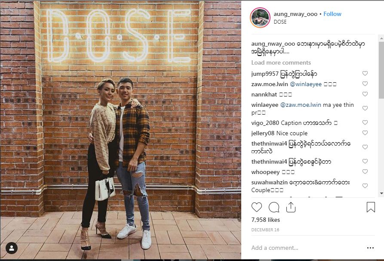The height and width of the screenshot is (261, 384).
Task: Like the whoopeey comment
Action: click(365, 171)
